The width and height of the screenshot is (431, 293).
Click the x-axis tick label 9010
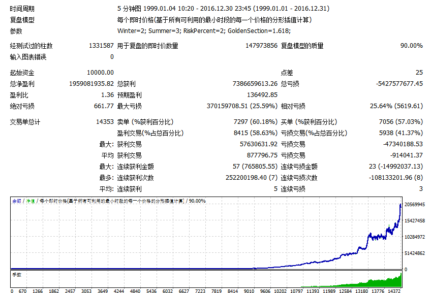click(x=248, y=290)
